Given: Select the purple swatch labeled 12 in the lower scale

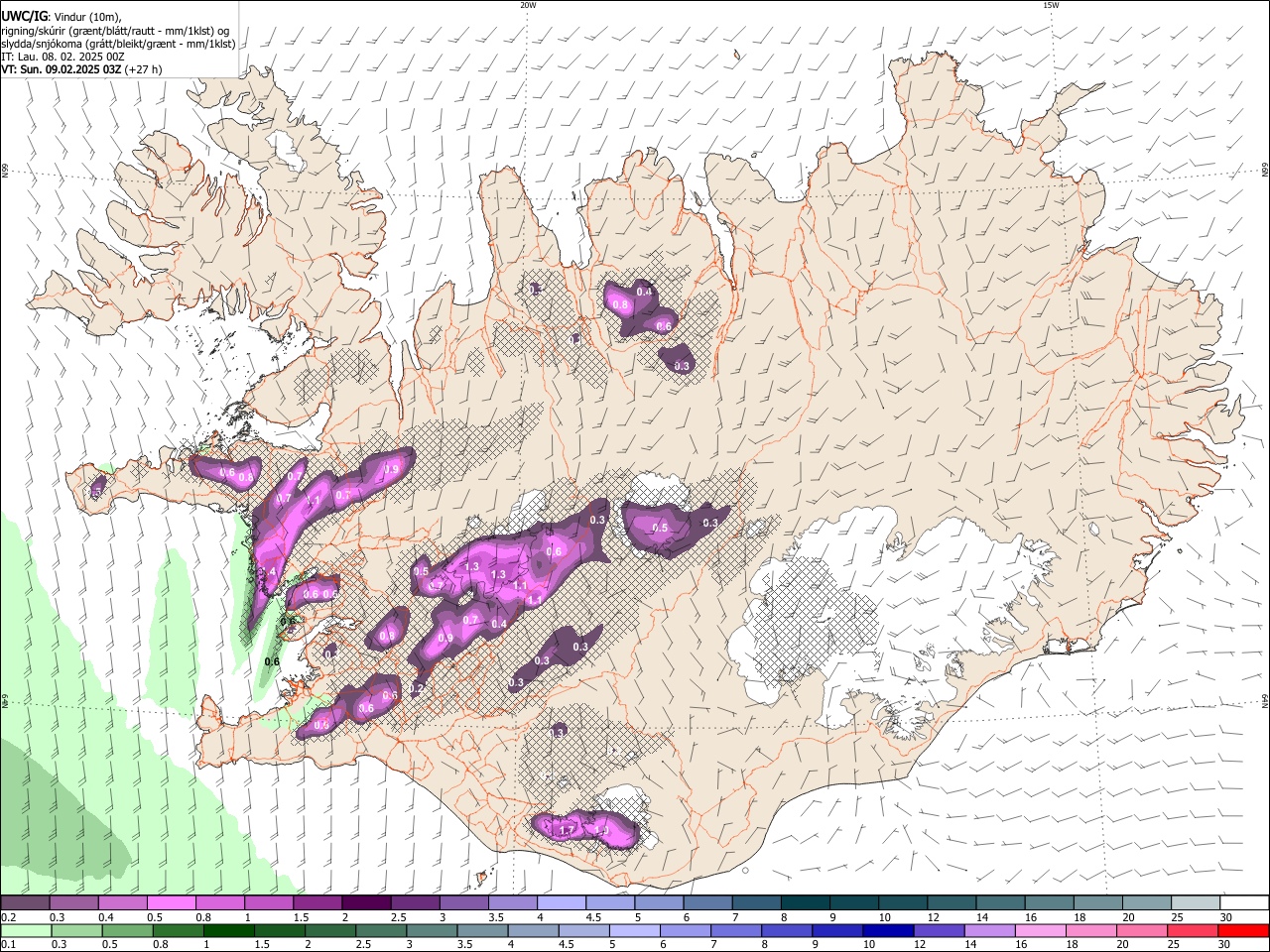Looking at the screenshot, I should (940, 930).
